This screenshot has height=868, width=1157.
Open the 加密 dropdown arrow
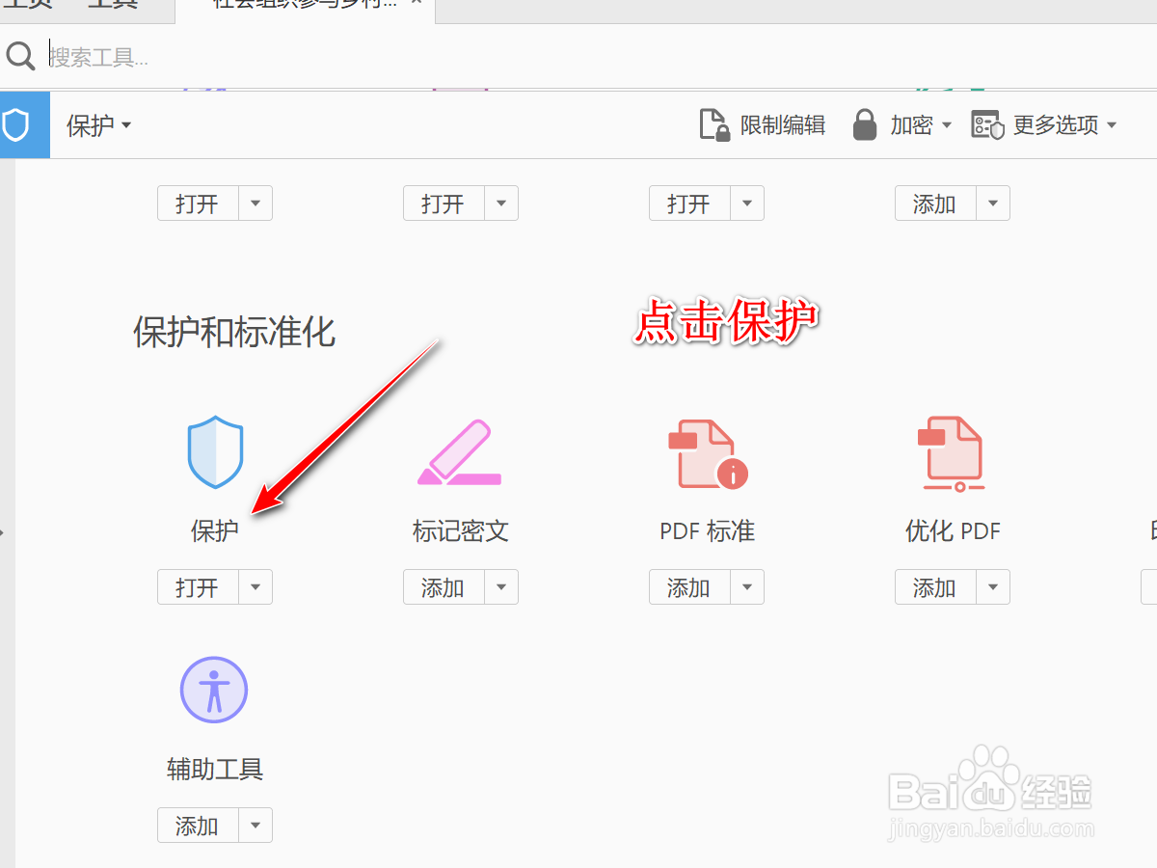pyautogui.click(x=946, y=125)
